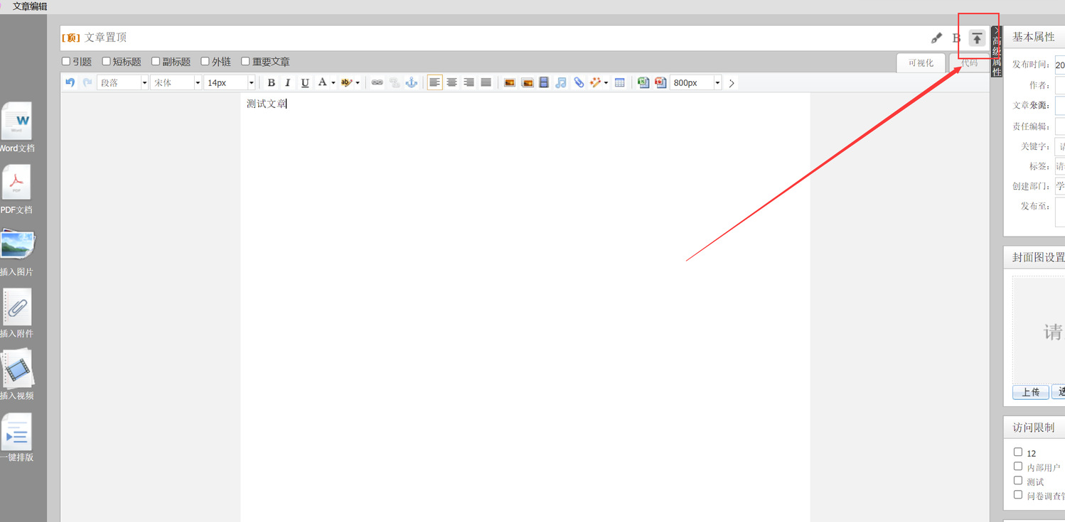Click the undo arrow in editor toolbar
The width and height of the screenshot is (1065, 522).
point(70,82)
